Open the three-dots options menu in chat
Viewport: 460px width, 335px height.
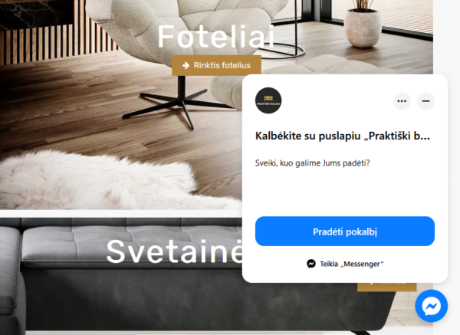tap(402, 101)
